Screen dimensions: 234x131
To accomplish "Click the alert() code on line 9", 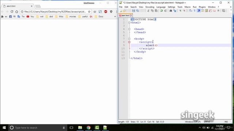I will pos(152,45).
